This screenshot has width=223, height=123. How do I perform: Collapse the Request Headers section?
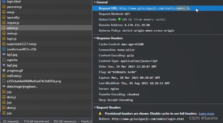[x=95, y=108]
